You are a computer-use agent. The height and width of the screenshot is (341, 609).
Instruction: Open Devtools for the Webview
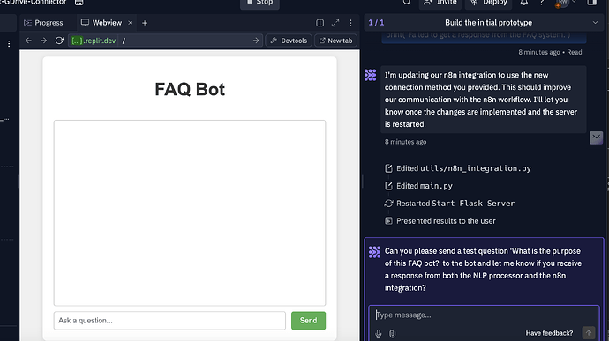point(289,41)
